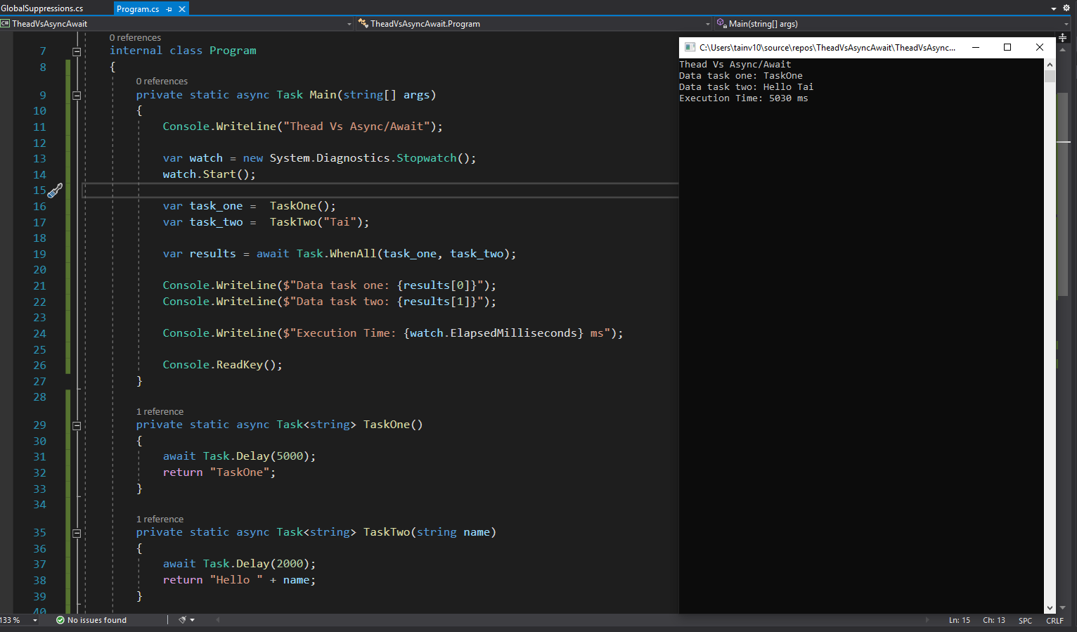Screen dimensions: 1077x632
Task: Switch to the GlobalSuppressions.cs tab
Action: (42, 8)
